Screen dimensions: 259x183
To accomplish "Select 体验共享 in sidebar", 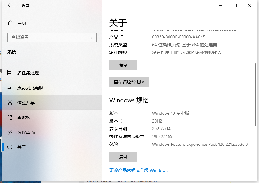I will pos(52,102).
